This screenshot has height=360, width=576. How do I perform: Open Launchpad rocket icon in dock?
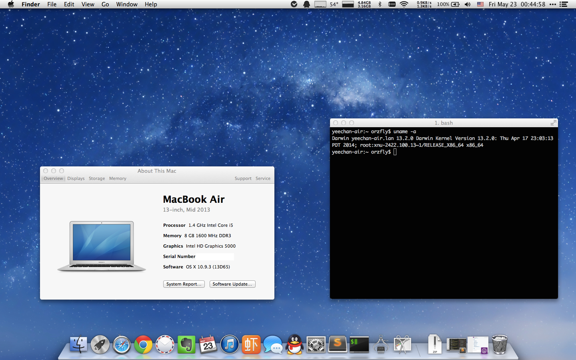coord(100,344)
